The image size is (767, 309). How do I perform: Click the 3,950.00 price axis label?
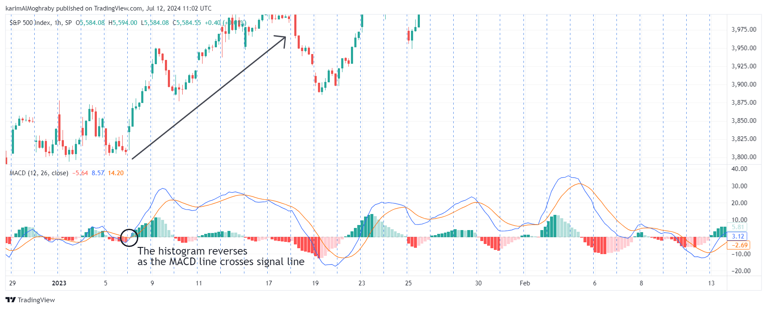[x=744, y=48]
